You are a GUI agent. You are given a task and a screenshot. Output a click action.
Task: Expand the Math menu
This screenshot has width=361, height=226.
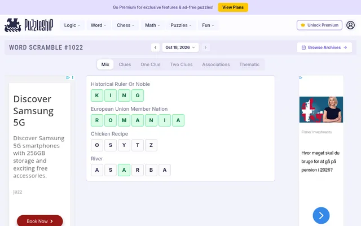click(x=152, y=25)
